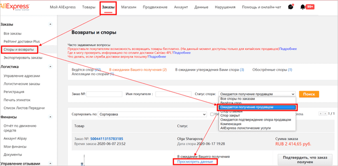Viewport: 338px width, 166px height.
Task: Open the Продвижение menu
Action: coord(155,7)
